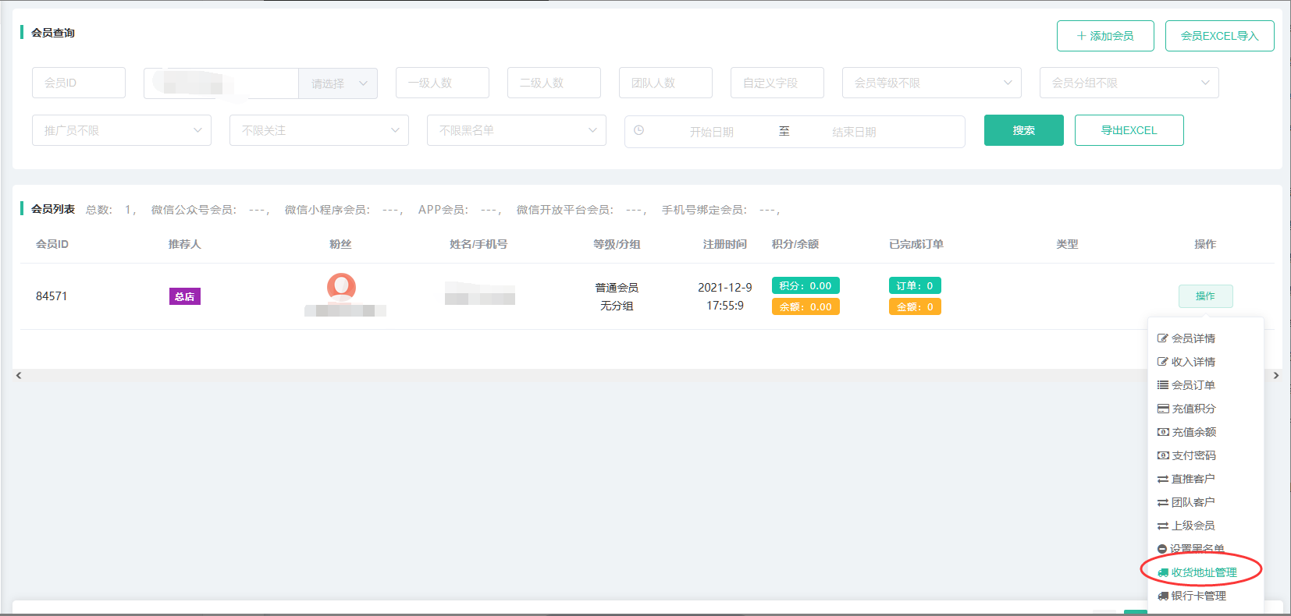This screenshot has height=616, width=1291.
Task: Focus the 会员ID input field
Action: coord(79,83)
